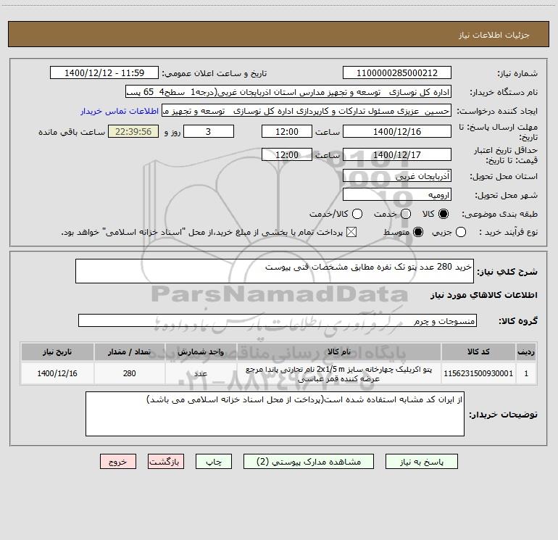Viewport: 558px width, 540px height.
Task: Click page header جزئیات اطلاعات نیاز
Action: click(x=494, y=35)
